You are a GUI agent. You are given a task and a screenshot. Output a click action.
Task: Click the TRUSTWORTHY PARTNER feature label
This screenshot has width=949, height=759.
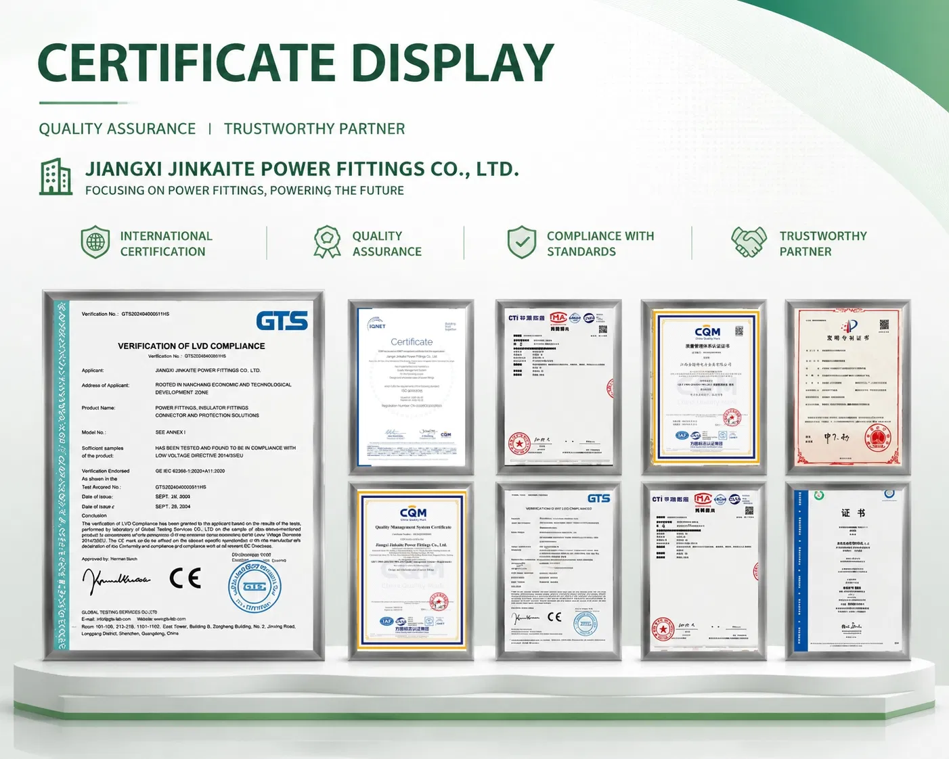(x=823, y=244)
